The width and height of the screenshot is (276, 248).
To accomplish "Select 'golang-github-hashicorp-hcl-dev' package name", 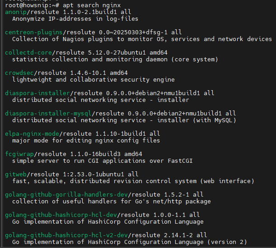I will 61,215.
